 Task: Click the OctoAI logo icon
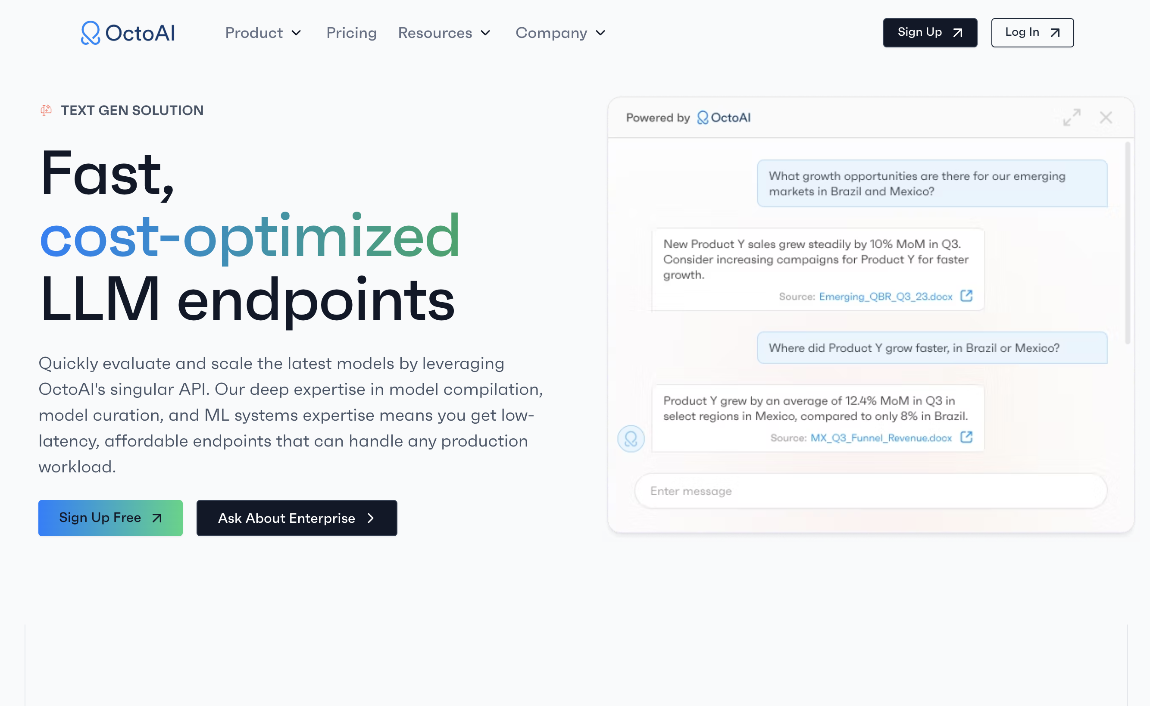(x=90, y=32)
